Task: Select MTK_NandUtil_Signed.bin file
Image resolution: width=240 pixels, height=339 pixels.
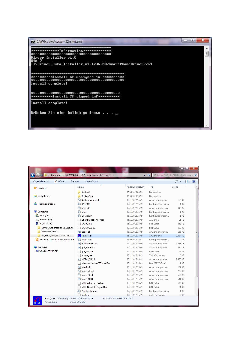Action: (94, 287)
